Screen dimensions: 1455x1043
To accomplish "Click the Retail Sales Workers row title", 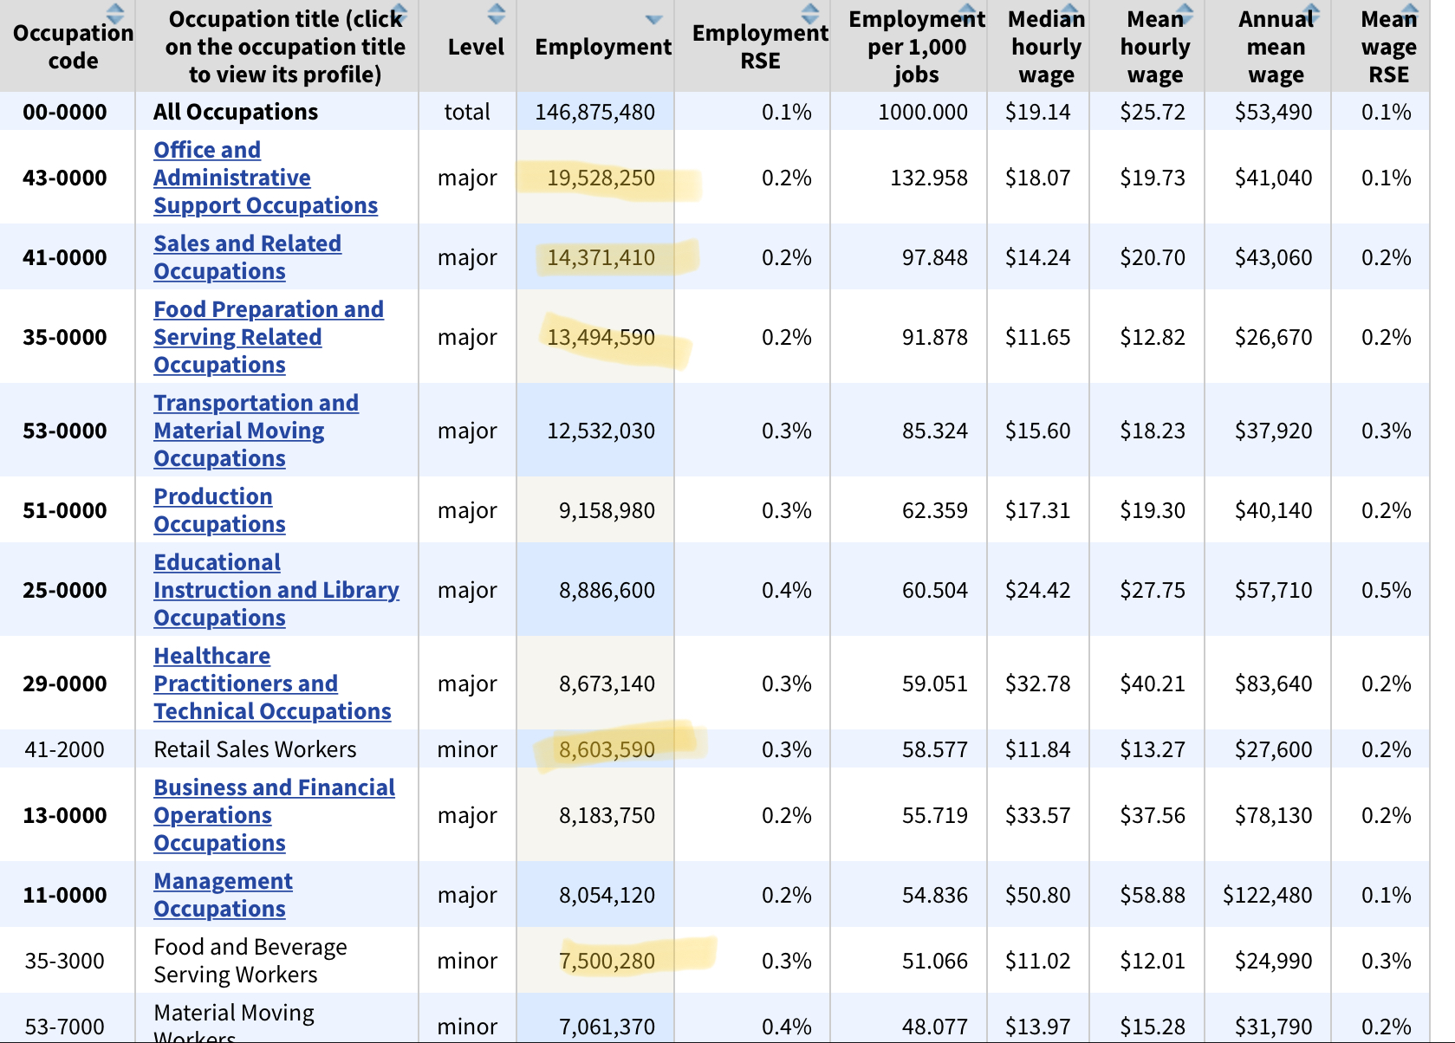I will point(255,749).
